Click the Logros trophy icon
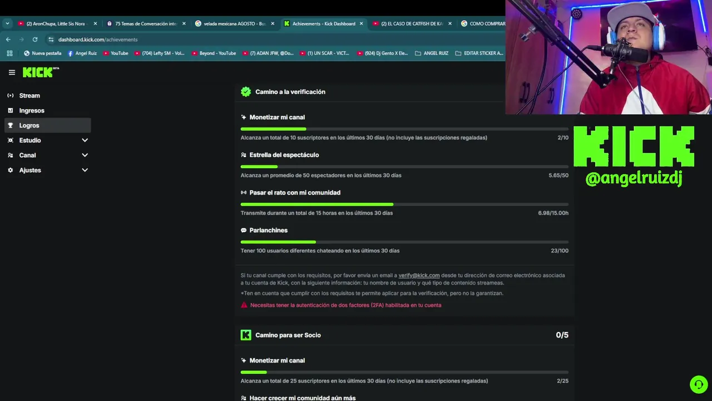 [10, 125]
